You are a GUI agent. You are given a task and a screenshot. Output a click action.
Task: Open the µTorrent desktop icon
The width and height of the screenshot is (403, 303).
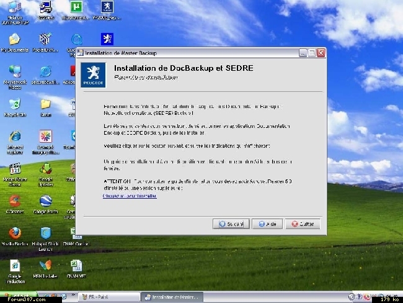75,7
